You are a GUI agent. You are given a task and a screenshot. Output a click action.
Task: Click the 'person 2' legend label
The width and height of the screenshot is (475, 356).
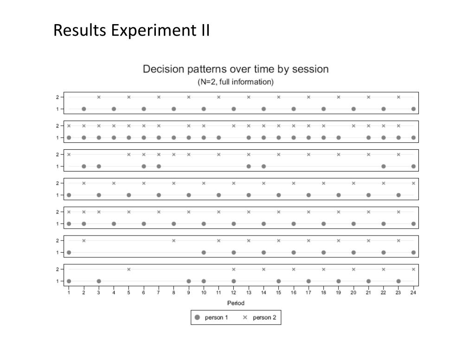pyautogui.click(x=264, y=318)
